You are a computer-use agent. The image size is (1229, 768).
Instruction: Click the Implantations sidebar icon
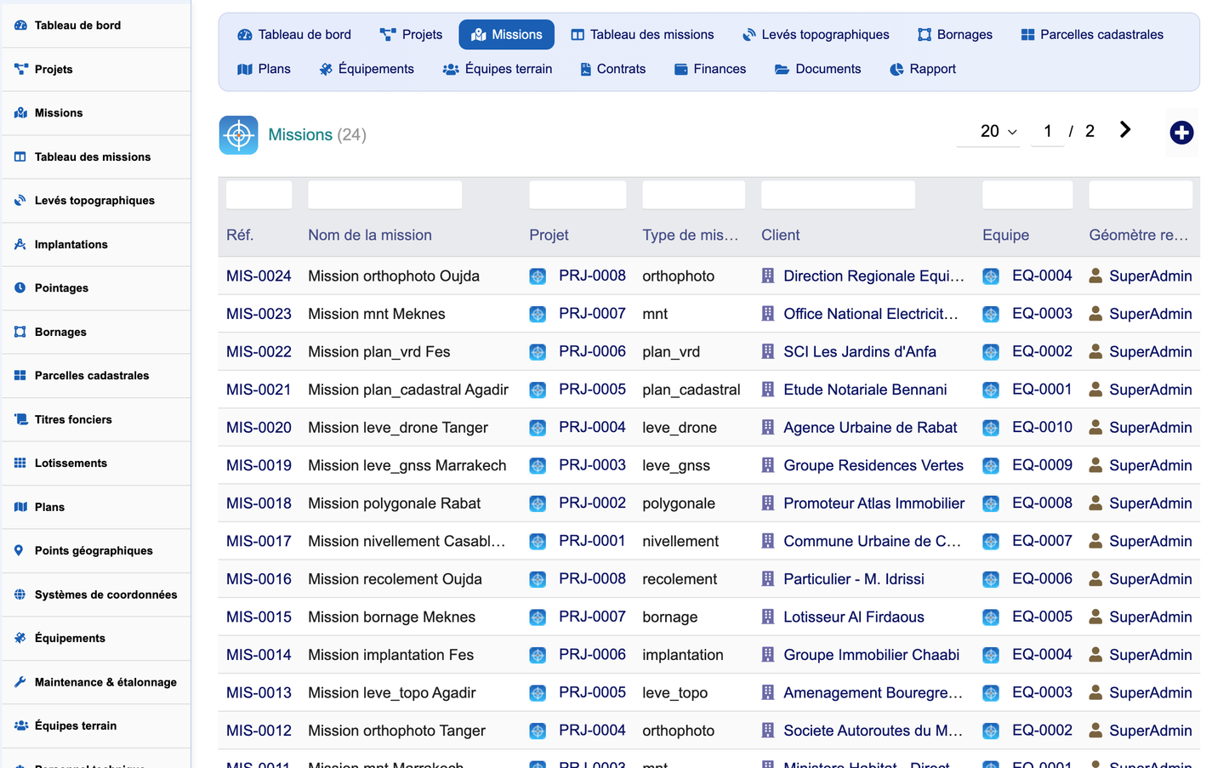click(x=20, y=244)
